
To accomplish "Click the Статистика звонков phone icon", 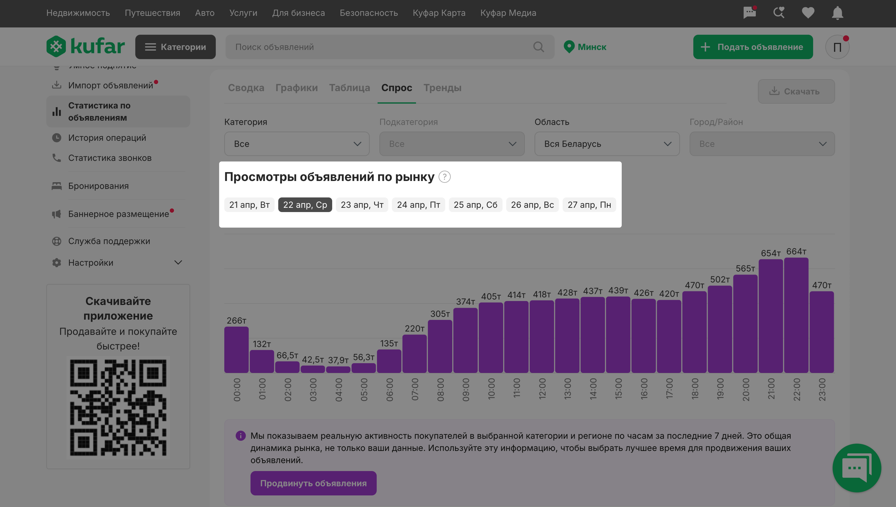I will click(x=56, y=158).
